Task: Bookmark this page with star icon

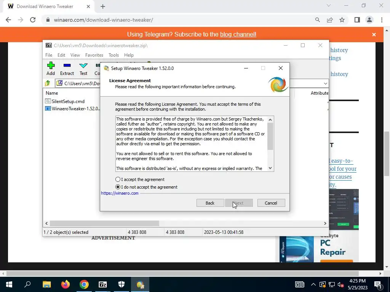Action: click(342, 20)
